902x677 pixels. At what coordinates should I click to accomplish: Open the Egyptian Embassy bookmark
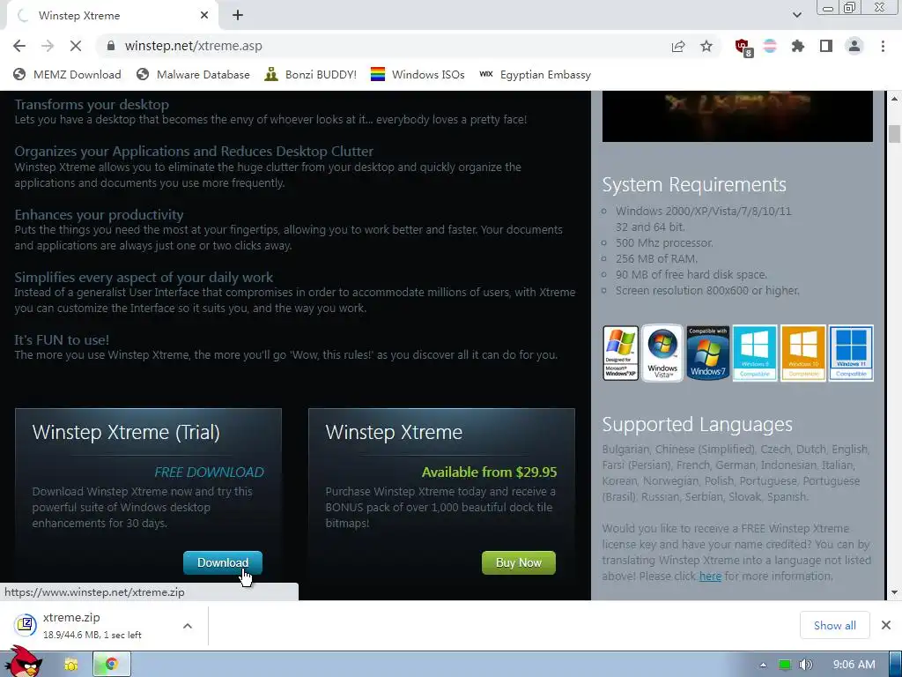[x=535, y=75]
